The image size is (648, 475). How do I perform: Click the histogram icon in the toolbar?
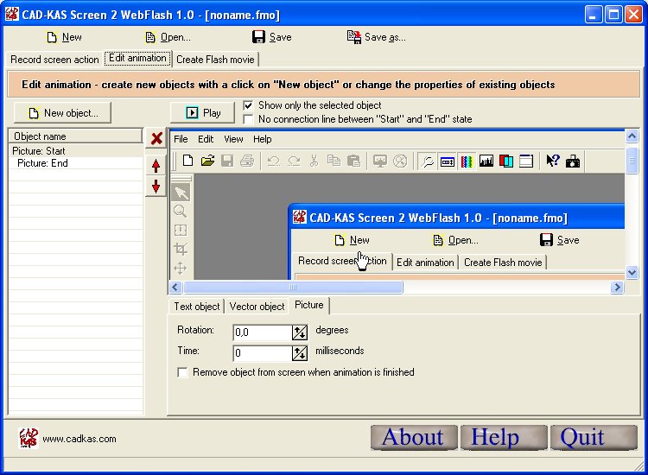tap(486, 161)
